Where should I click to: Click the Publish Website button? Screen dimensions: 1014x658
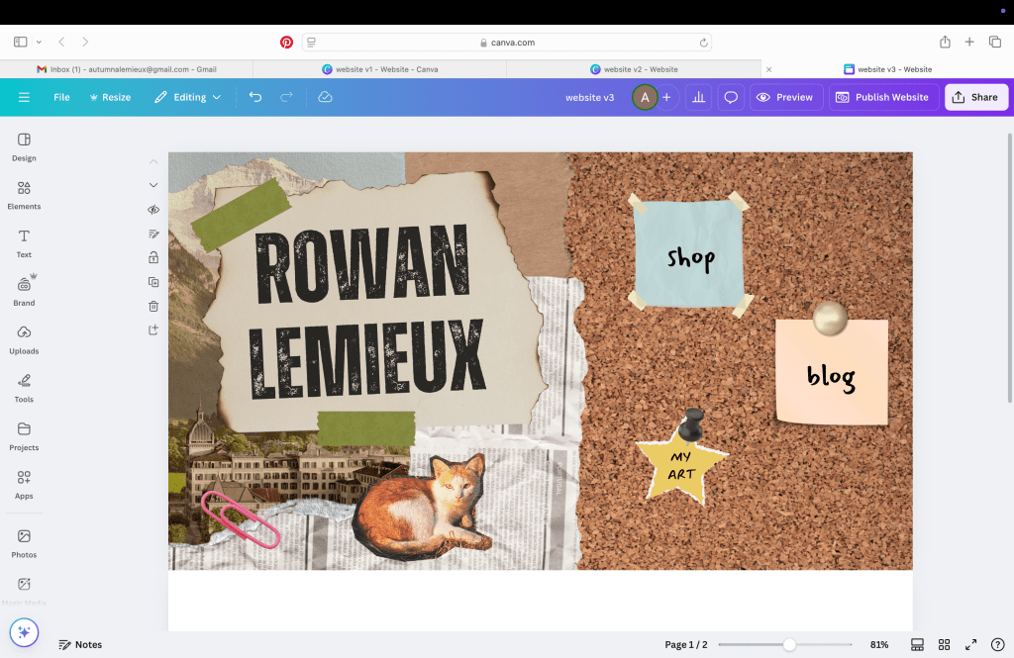coord(882,97)
